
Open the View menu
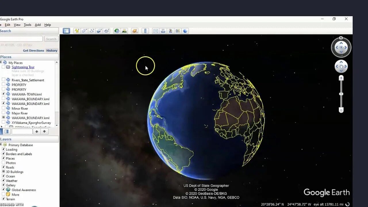(17, 25)
